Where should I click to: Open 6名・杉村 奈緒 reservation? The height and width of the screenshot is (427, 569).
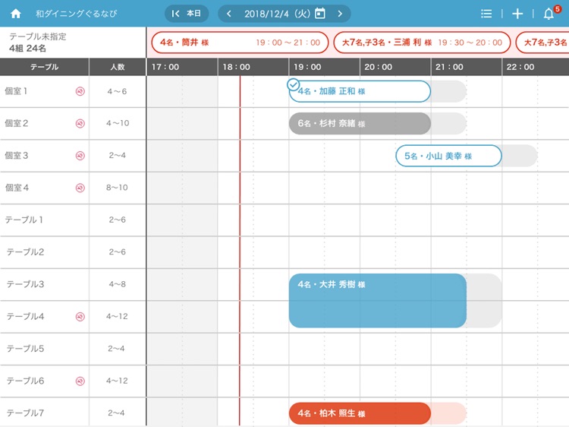(x=360, y=124)
